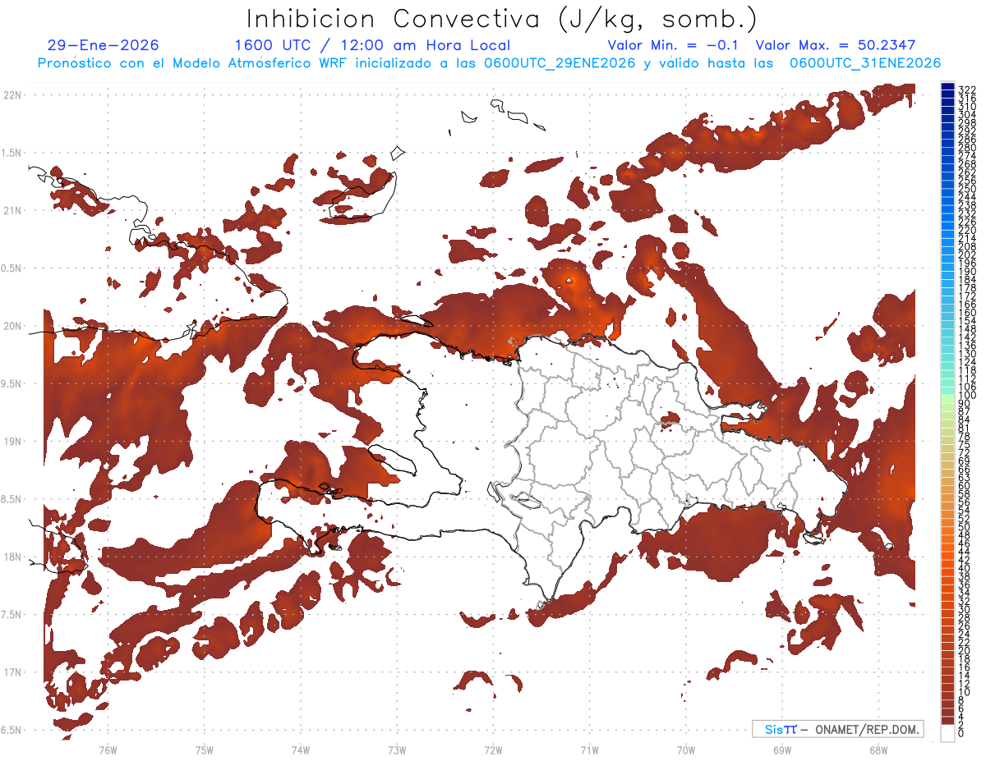Select the "76W" longitude label
Viewport: 986px width, 761px height.
[108, 750]
